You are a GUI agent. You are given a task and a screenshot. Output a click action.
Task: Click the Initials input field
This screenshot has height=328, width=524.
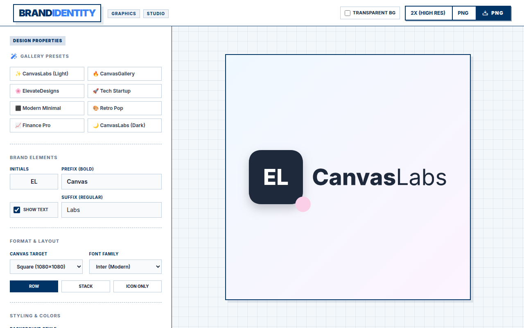pyautogui.click(x=34, y=182)
